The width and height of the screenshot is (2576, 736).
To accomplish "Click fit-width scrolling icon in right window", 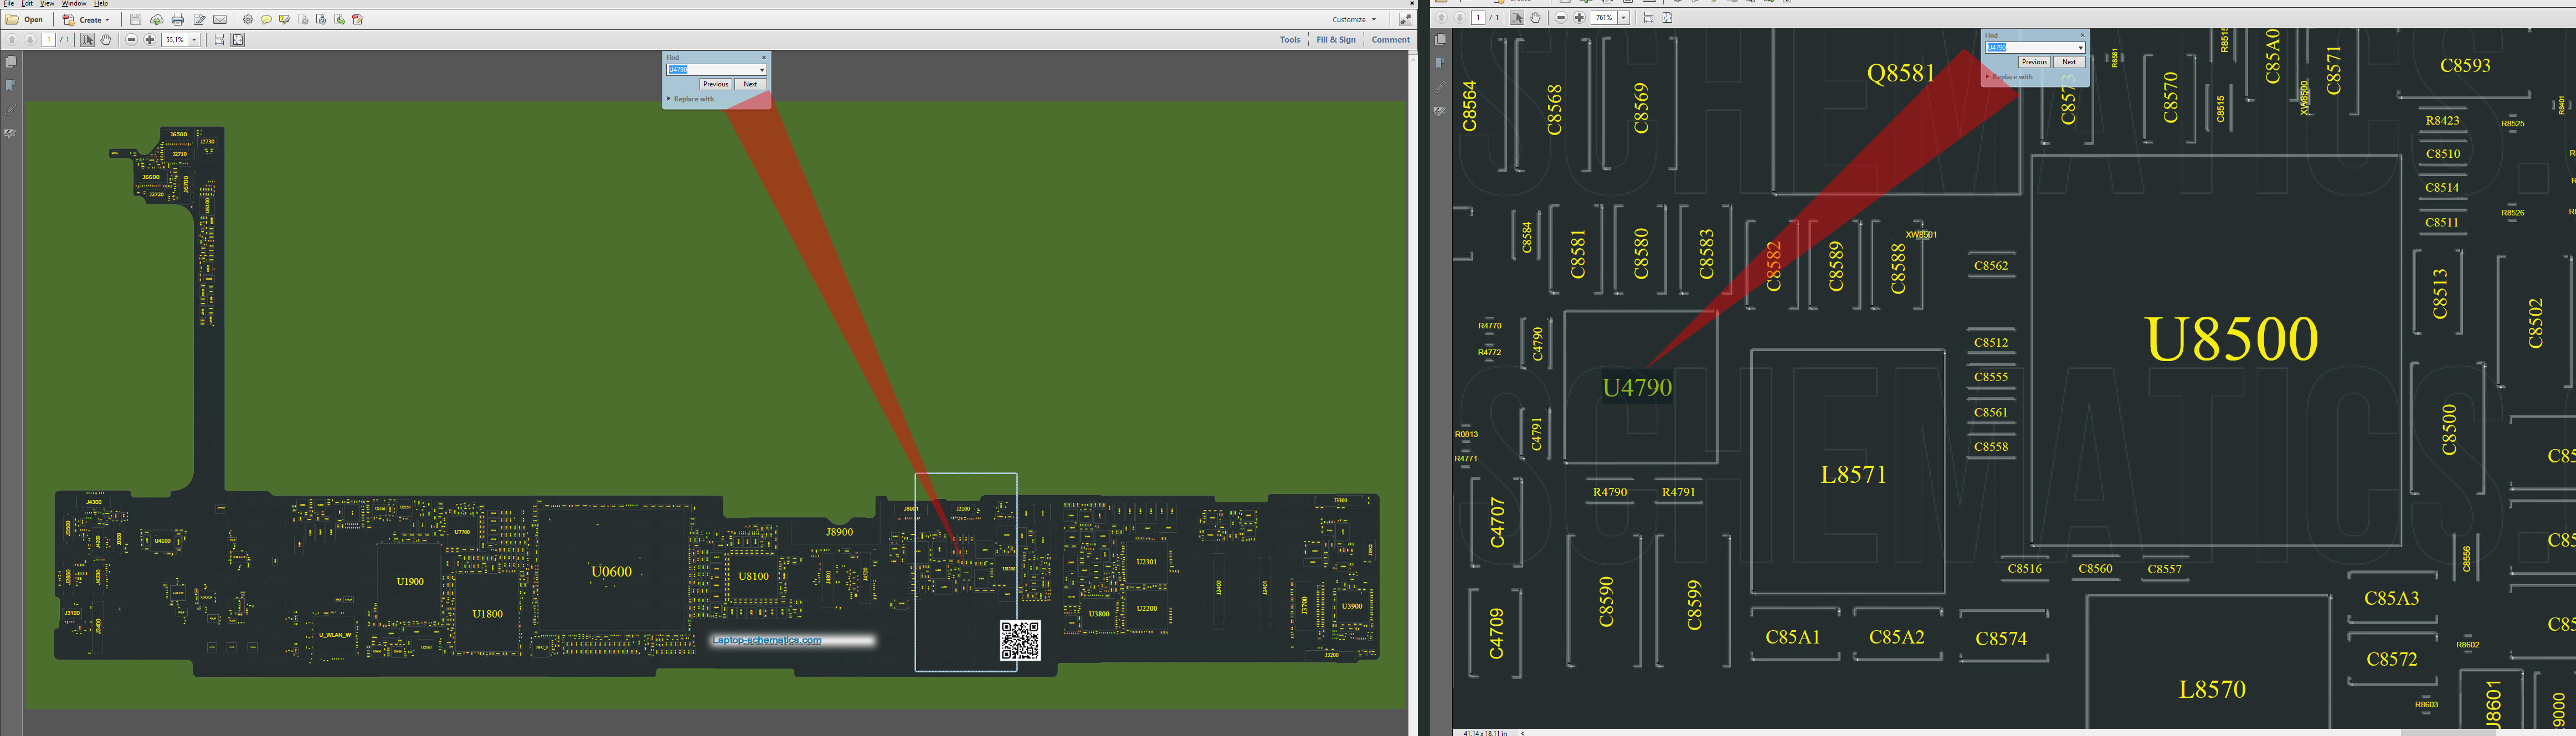I will (1649, 18).
